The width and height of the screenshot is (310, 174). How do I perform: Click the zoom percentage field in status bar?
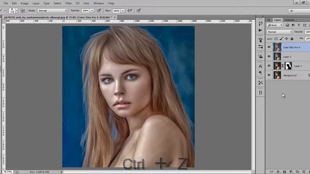click(x=8, y=172)
